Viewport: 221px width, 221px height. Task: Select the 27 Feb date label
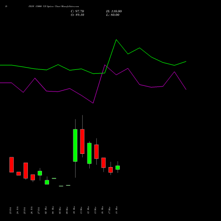pos(39,210)
